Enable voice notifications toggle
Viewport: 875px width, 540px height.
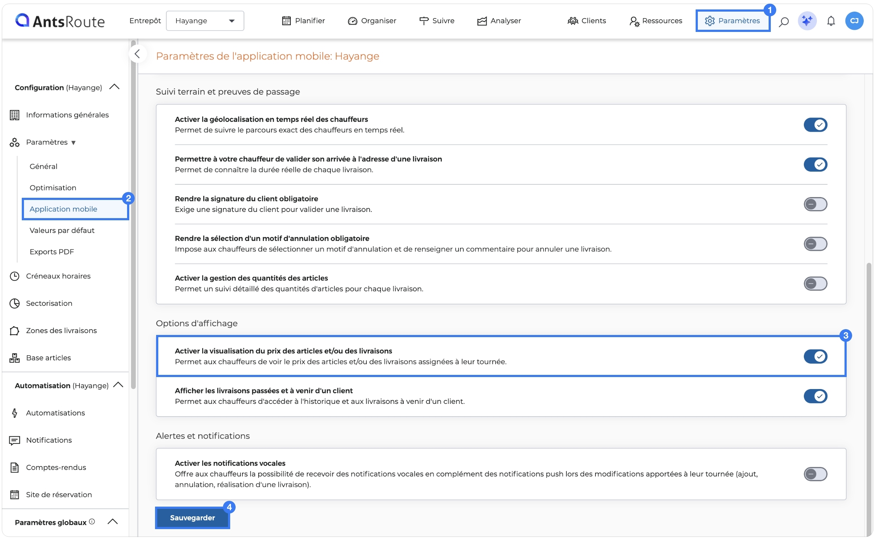815,474
